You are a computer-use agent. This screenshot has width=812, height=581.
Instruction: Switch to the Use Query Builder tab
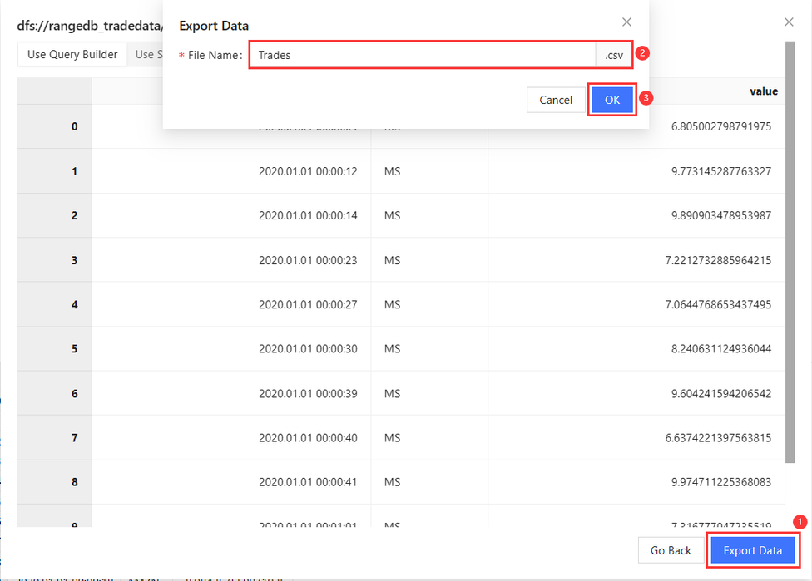click(x=72, y=55)
